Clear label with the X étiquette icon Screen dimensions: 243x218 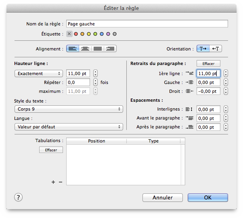point(69,34)
